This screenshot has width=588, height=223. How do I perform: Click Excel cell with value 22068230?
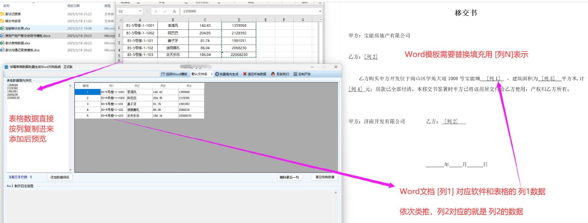click(x=239, y=55)
